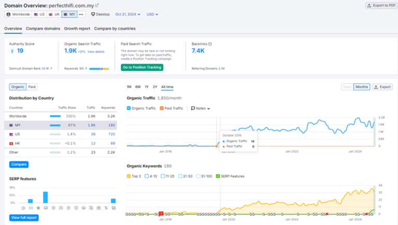Click Worldwide traffic share progress bar
Viewport: 398px width, 225px height.
55,116
